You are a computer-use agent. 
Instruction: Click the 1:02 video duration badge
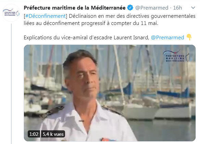tap(34, 134)
